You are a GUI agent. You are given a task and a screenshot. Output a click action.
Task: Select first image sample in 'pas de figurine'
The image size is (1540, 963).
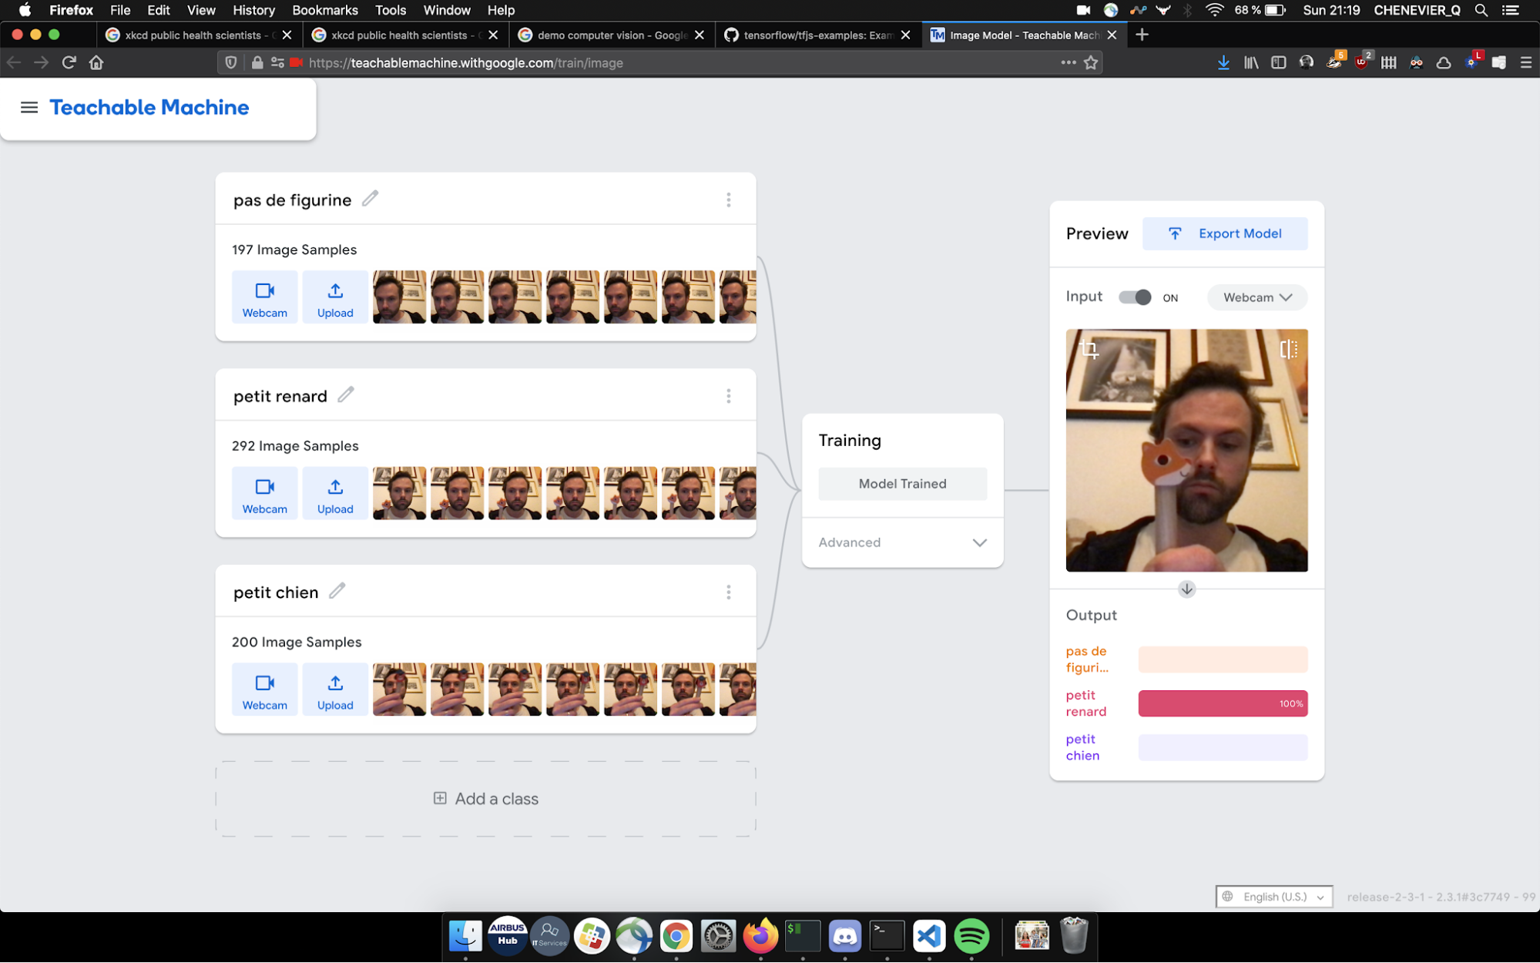(399, 297)
